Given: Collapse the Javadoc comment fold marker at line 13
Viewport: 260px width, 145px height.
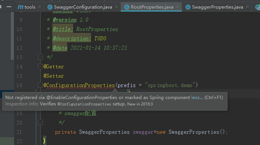Looking at the screenshot, I should [40, 57].
